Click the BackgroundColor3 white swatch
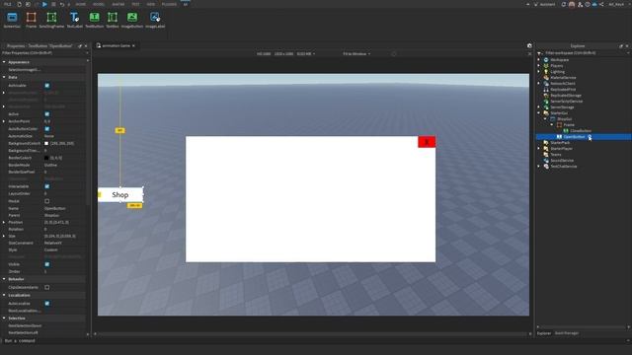 click(x=46, y=143)
